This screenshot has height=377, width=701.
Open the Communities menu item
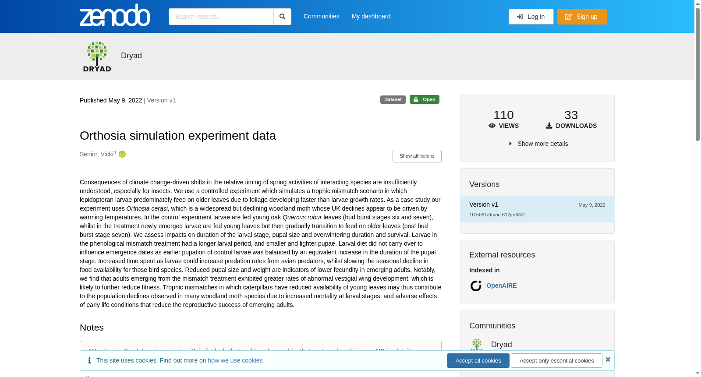click(x=322, y=16)
